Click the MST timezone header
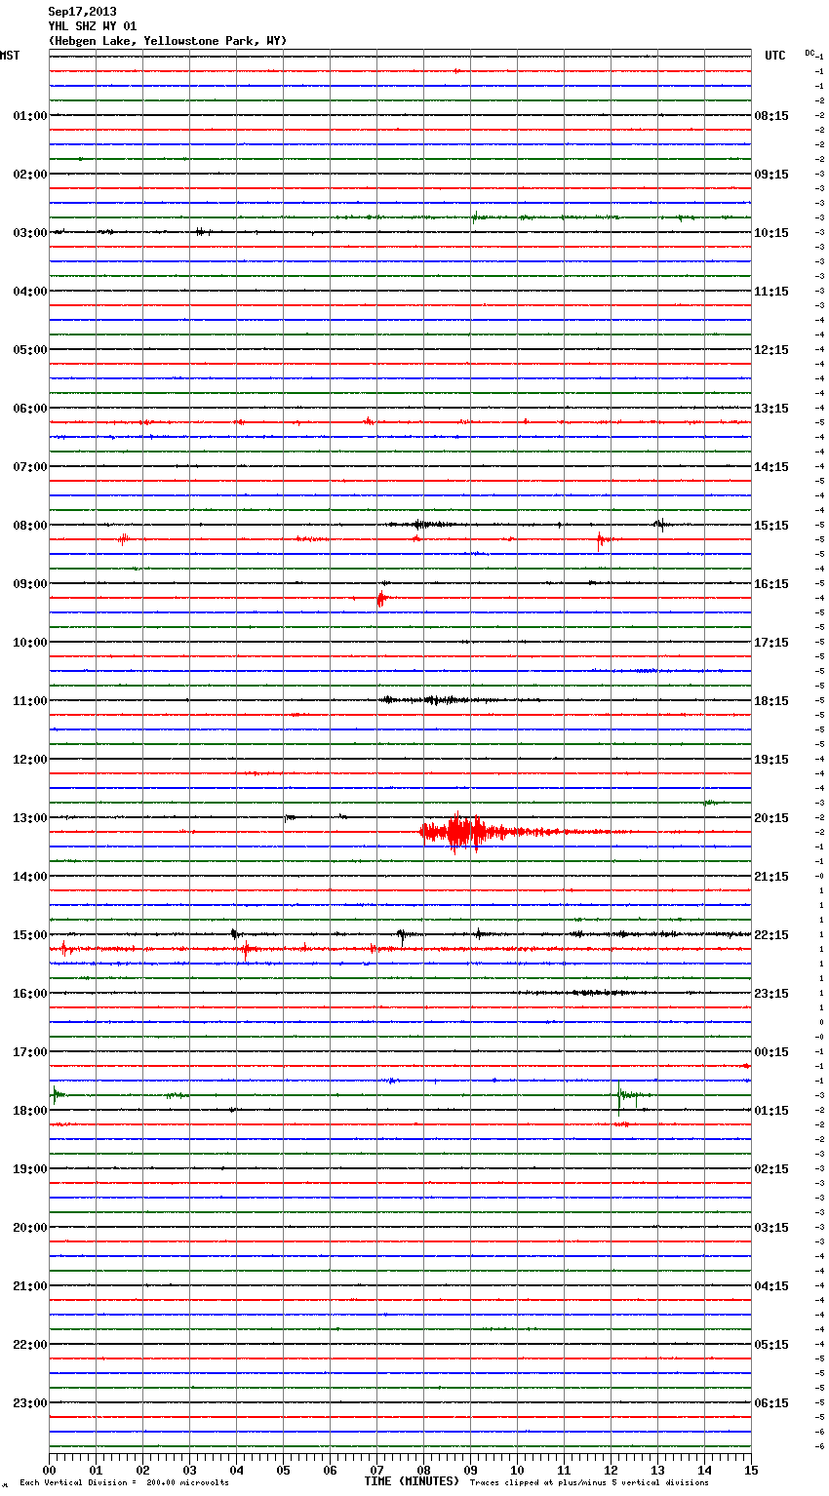The image size is (829, 1496). pyautogui.click(x=10, y=56)
